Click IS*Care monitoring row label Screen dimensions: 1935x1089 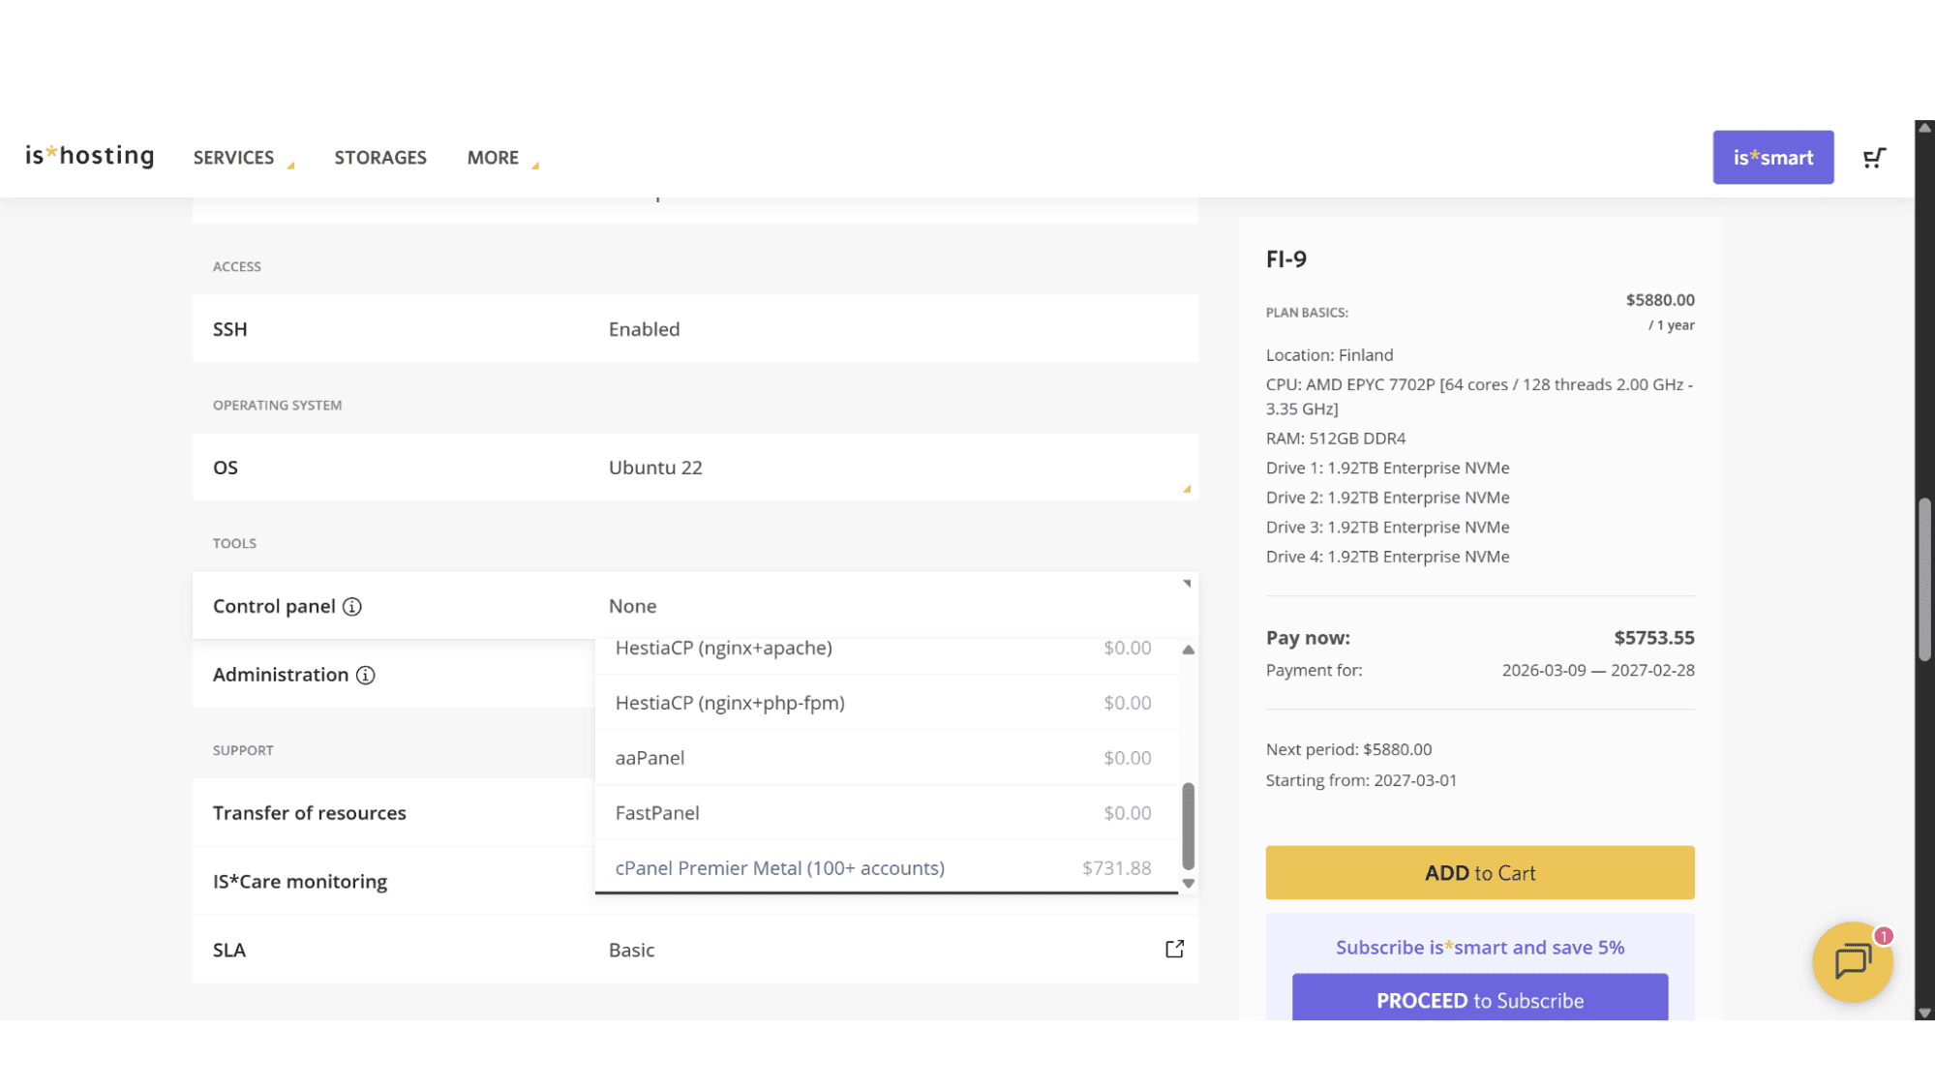click(x=300, y=882)
